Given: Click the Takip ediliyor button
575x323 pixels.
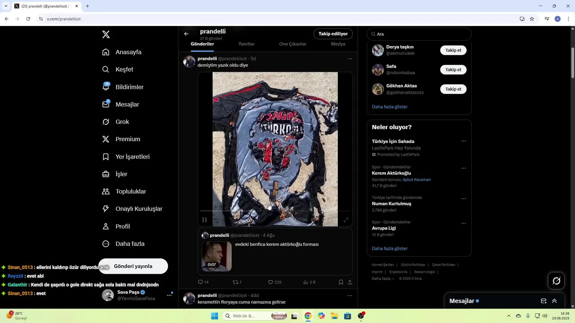Looking at the screenshot, I should click(x=333, y=34).
